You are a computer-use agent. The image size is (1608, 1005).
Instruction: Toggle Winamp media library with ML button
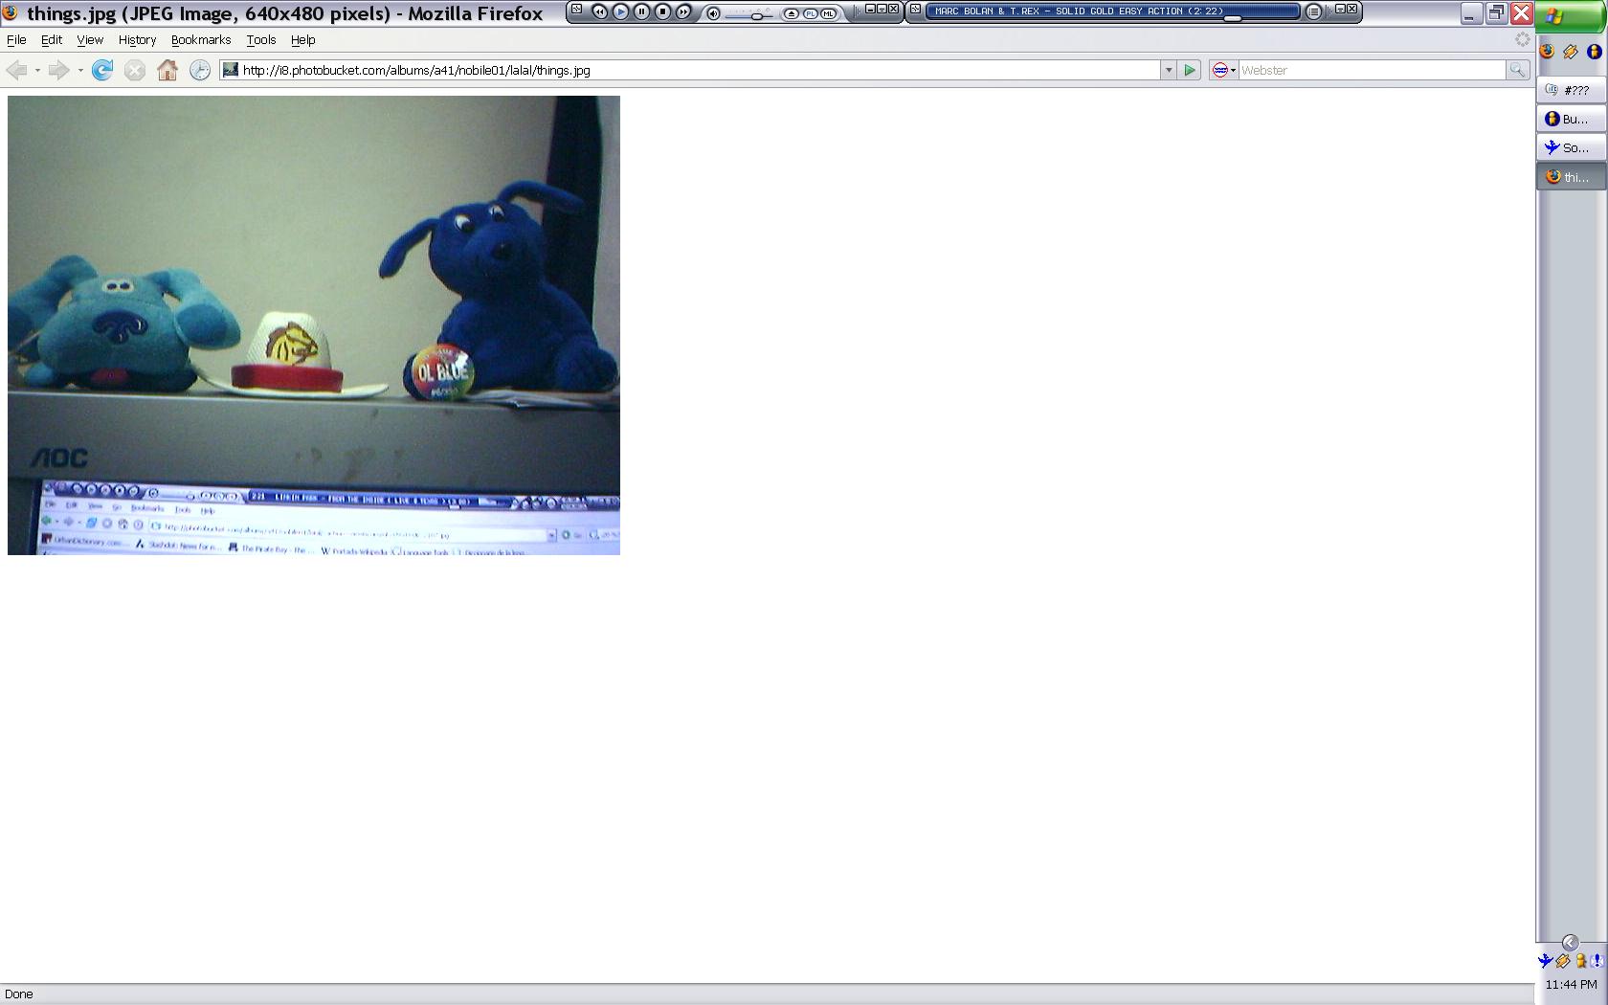[828, 13]
